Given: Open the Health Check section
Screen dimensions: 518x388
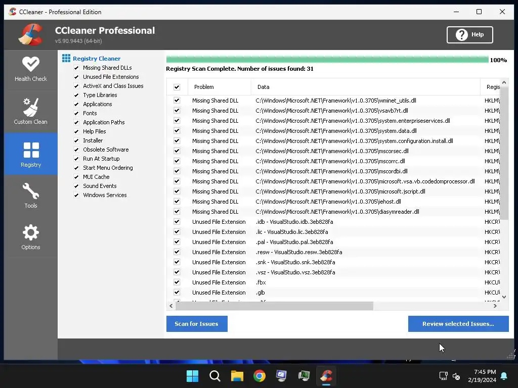Looking at the screenshot, I should pyautogui.click(x=31, y=69).
